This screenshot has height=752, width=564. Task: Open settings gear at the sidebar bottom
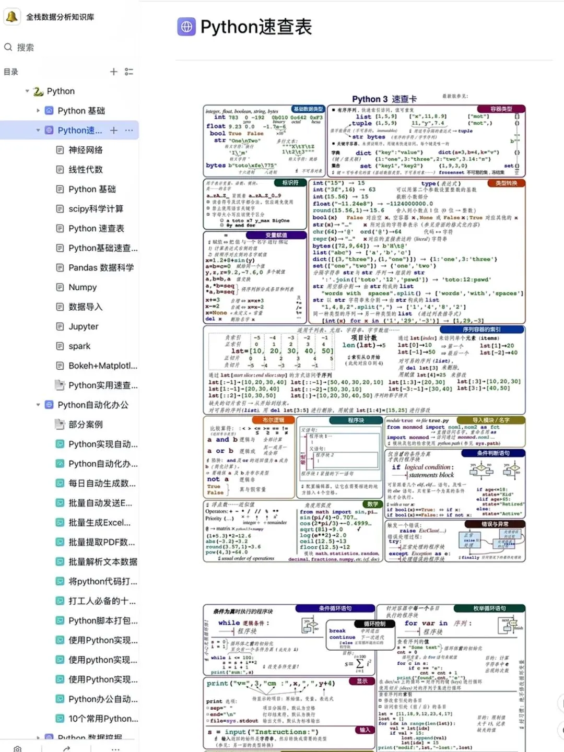18,748
